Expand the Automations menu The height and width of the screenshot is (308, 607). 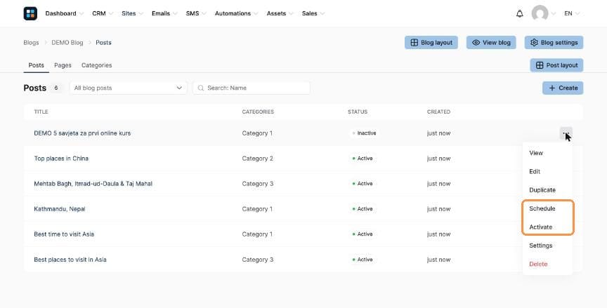pyautogui.click(x=237, y=13)
